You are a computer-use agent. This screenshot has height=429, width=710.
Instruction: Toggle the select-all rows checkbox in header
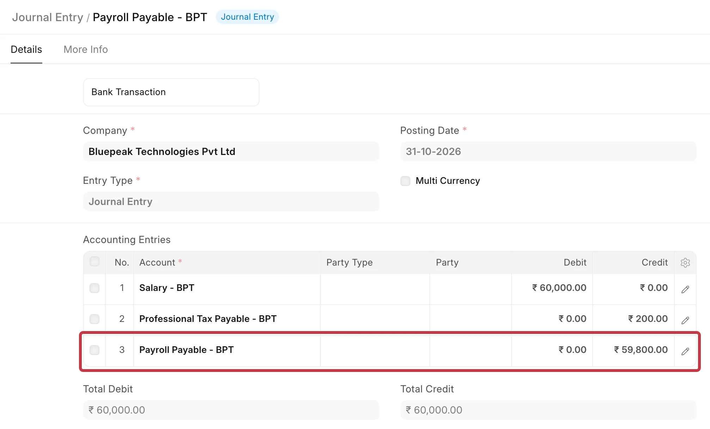[x=94, y=261]
